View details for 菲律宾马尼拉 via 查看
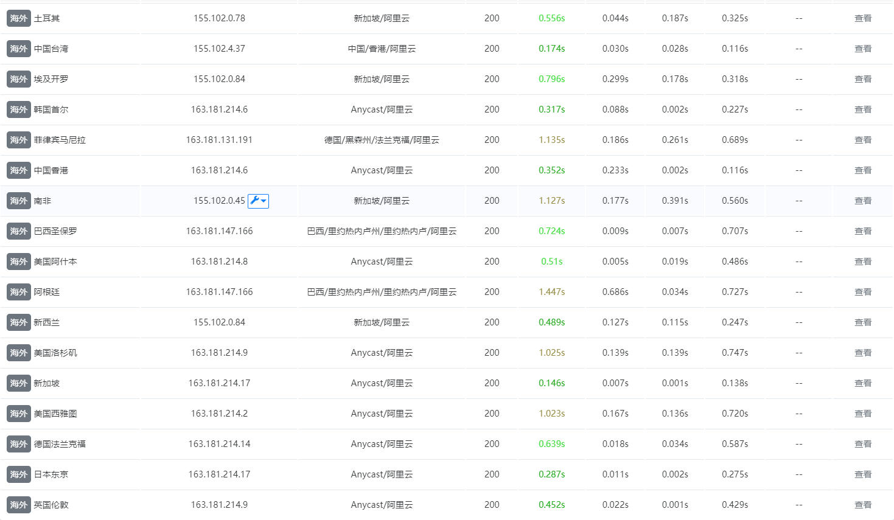894x520 pixels. pos(863,140)
